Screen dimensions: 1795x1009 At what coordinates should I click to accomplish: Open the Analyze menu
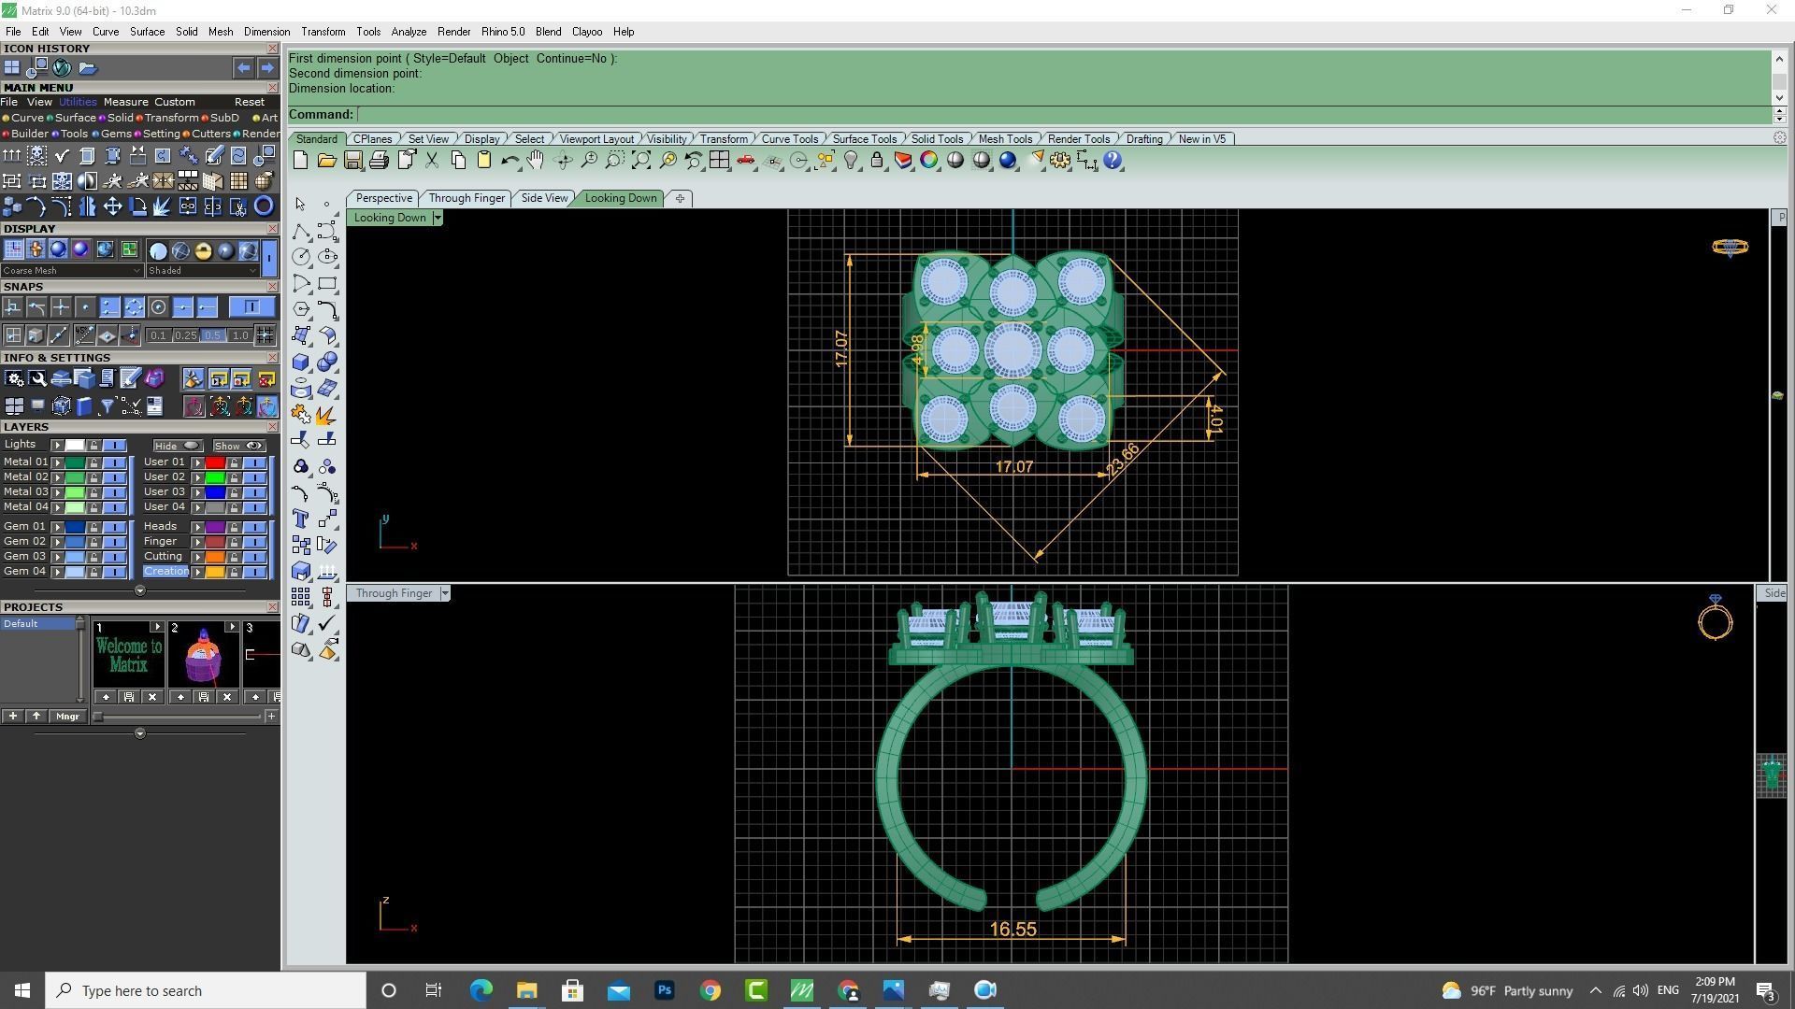click(409, 32)
